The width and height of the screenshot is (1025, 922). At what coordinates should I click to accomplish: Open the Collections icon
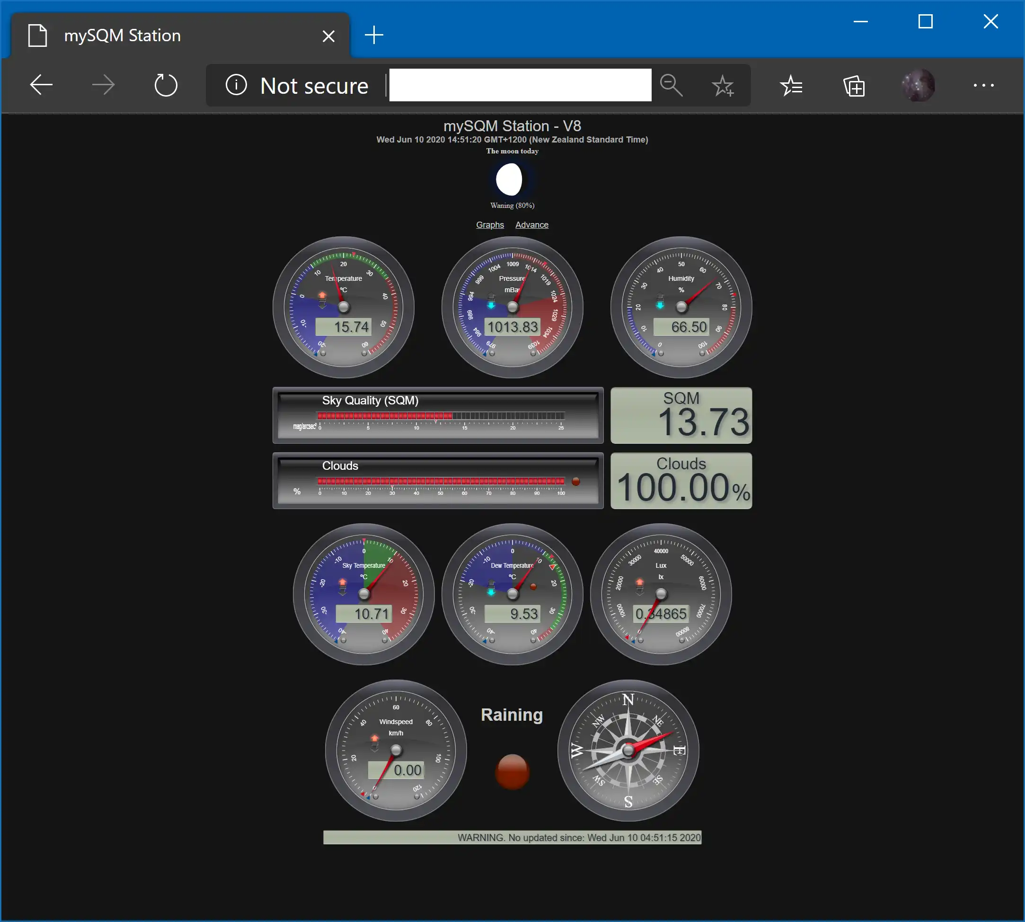[x=854, y=86]
